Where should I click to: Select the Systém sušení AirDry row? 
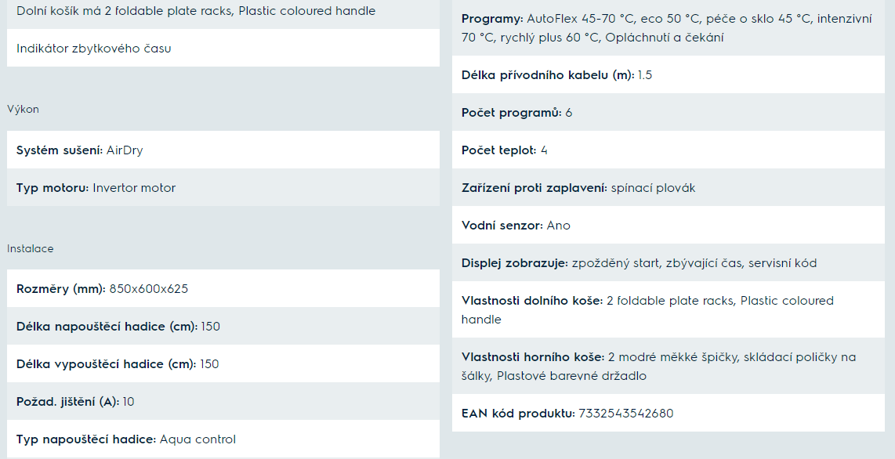coord(223,150)
